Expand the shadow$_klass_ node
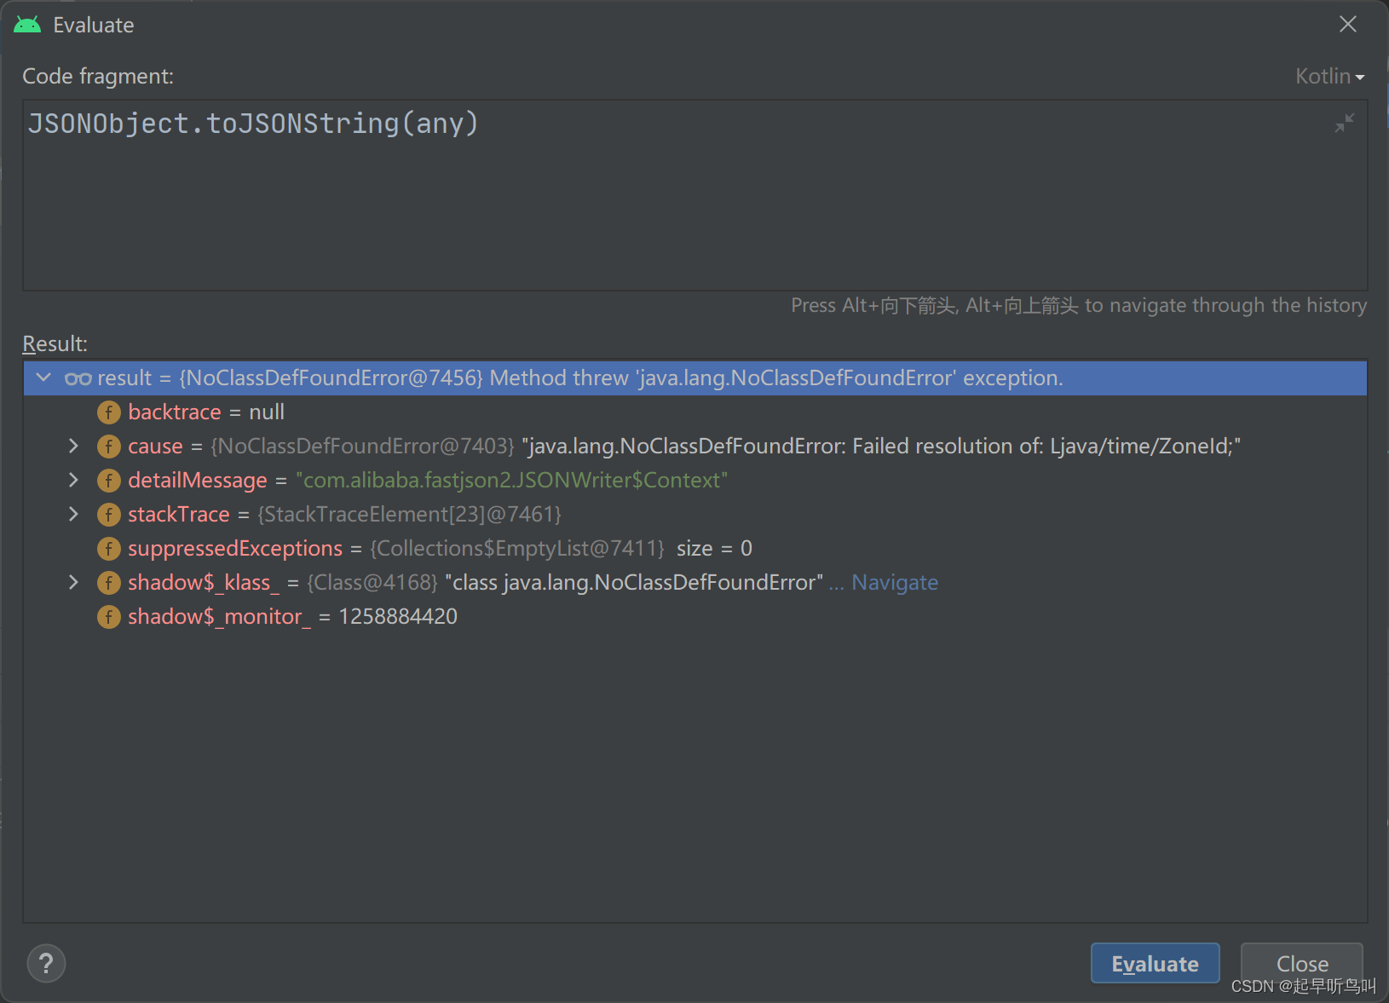The width and height of the screenshot is (1389, 1003). pos(73,582)
